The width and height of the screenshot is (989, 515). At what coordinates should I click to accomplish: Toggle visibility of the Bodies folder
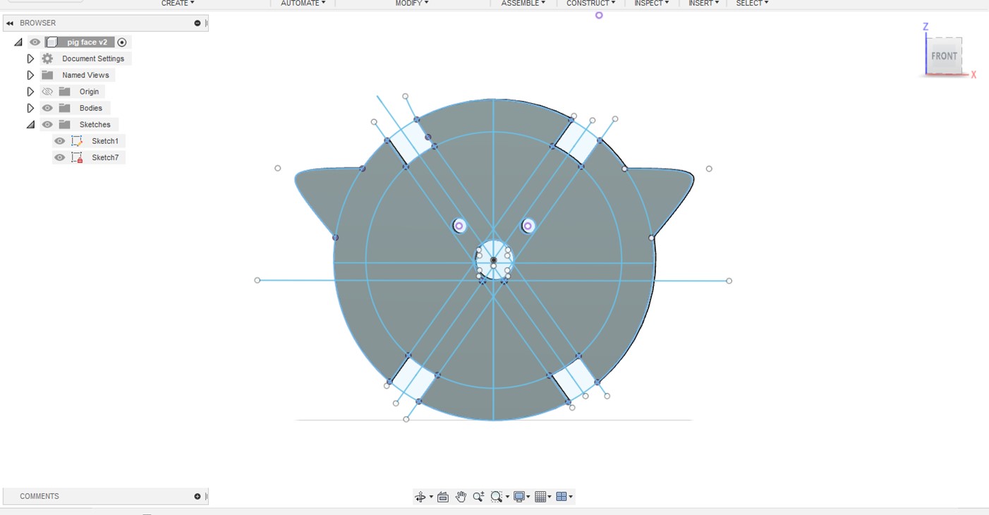(x=47, y=108)
